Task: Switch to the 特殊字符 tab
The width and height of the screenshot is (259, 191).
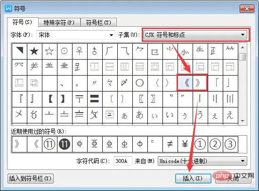Action: [x=59, y=23]
